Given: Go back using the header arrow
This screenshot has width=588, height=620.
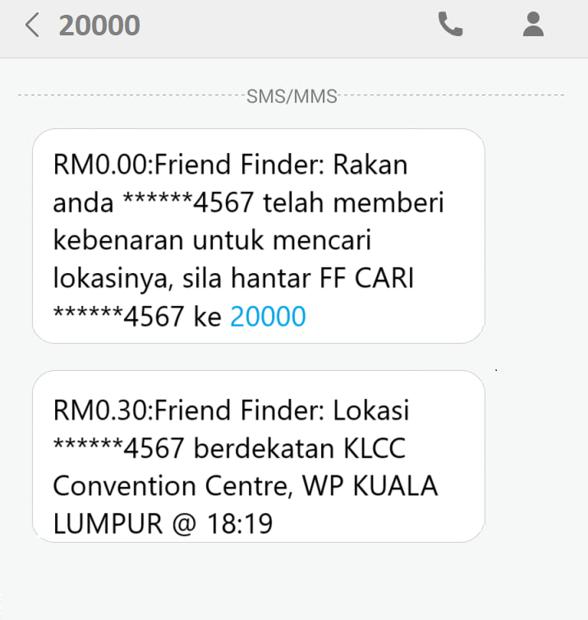Looking at the screenshot, I should point(32,25).
